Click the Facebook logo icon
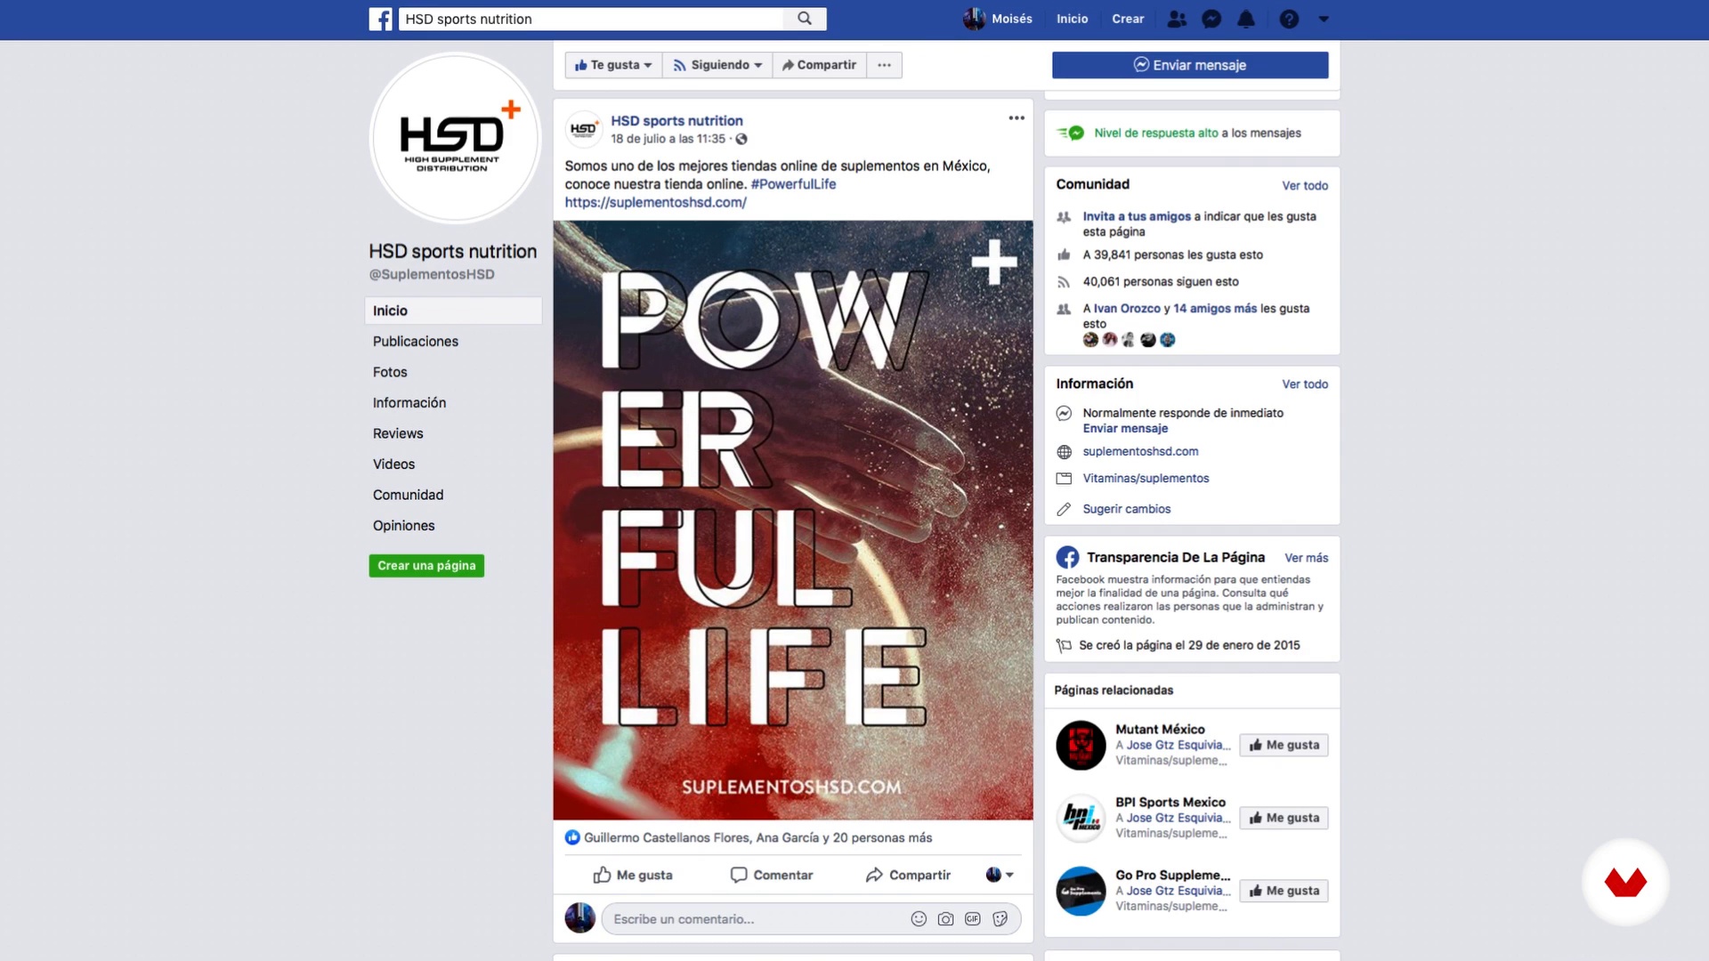Screen dimensions: 1709x961 click(x=380, y=19)
